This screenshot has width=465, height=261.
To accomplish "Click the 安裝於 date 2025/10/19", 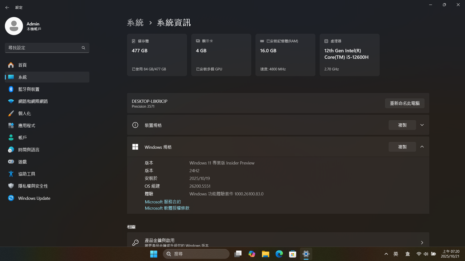I will coord(199,178).
